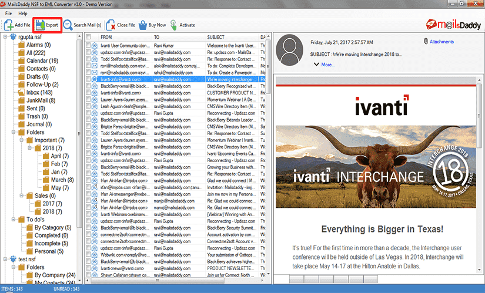Click envelope icon of Ivanti User Community row
This screenshot has width=485, height=293.
pyautogui.click(x=94, y=45)
